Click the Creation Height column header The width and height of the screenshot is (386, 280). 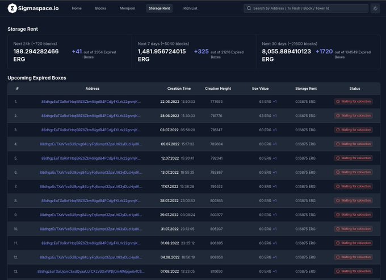point(218,89)
